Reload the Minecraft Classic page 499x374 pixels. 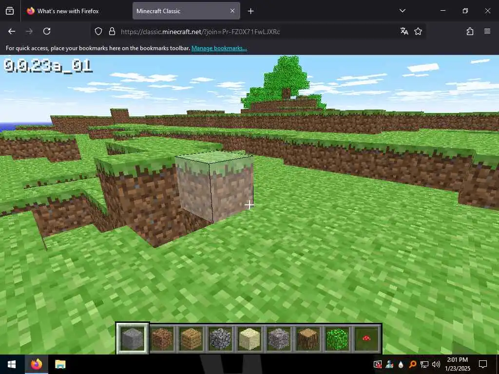(x=47, y=31)
